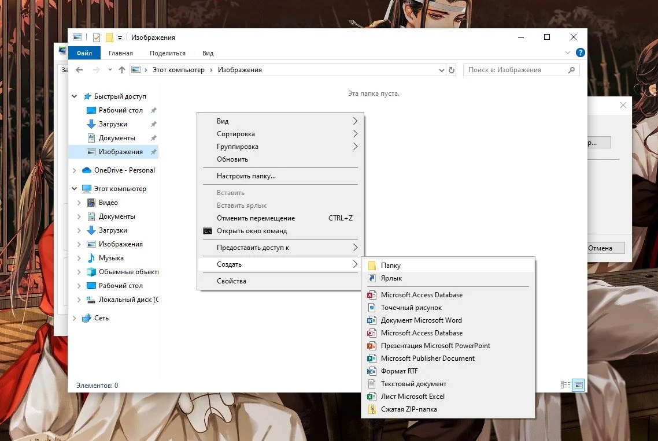Open address bar history dropdown arrow
This screenshot has height=441, width=658.
coord(442,70)
